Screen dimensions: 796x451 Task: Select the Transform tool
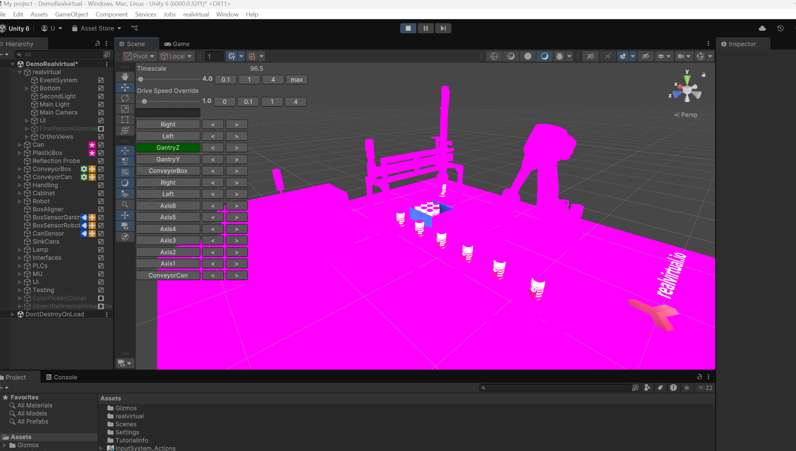tap(125, 130)
